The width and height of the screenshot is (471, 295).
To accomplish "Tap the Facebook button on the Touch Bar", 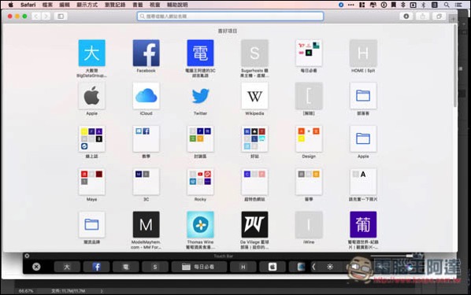I will (x=96, y=267).
